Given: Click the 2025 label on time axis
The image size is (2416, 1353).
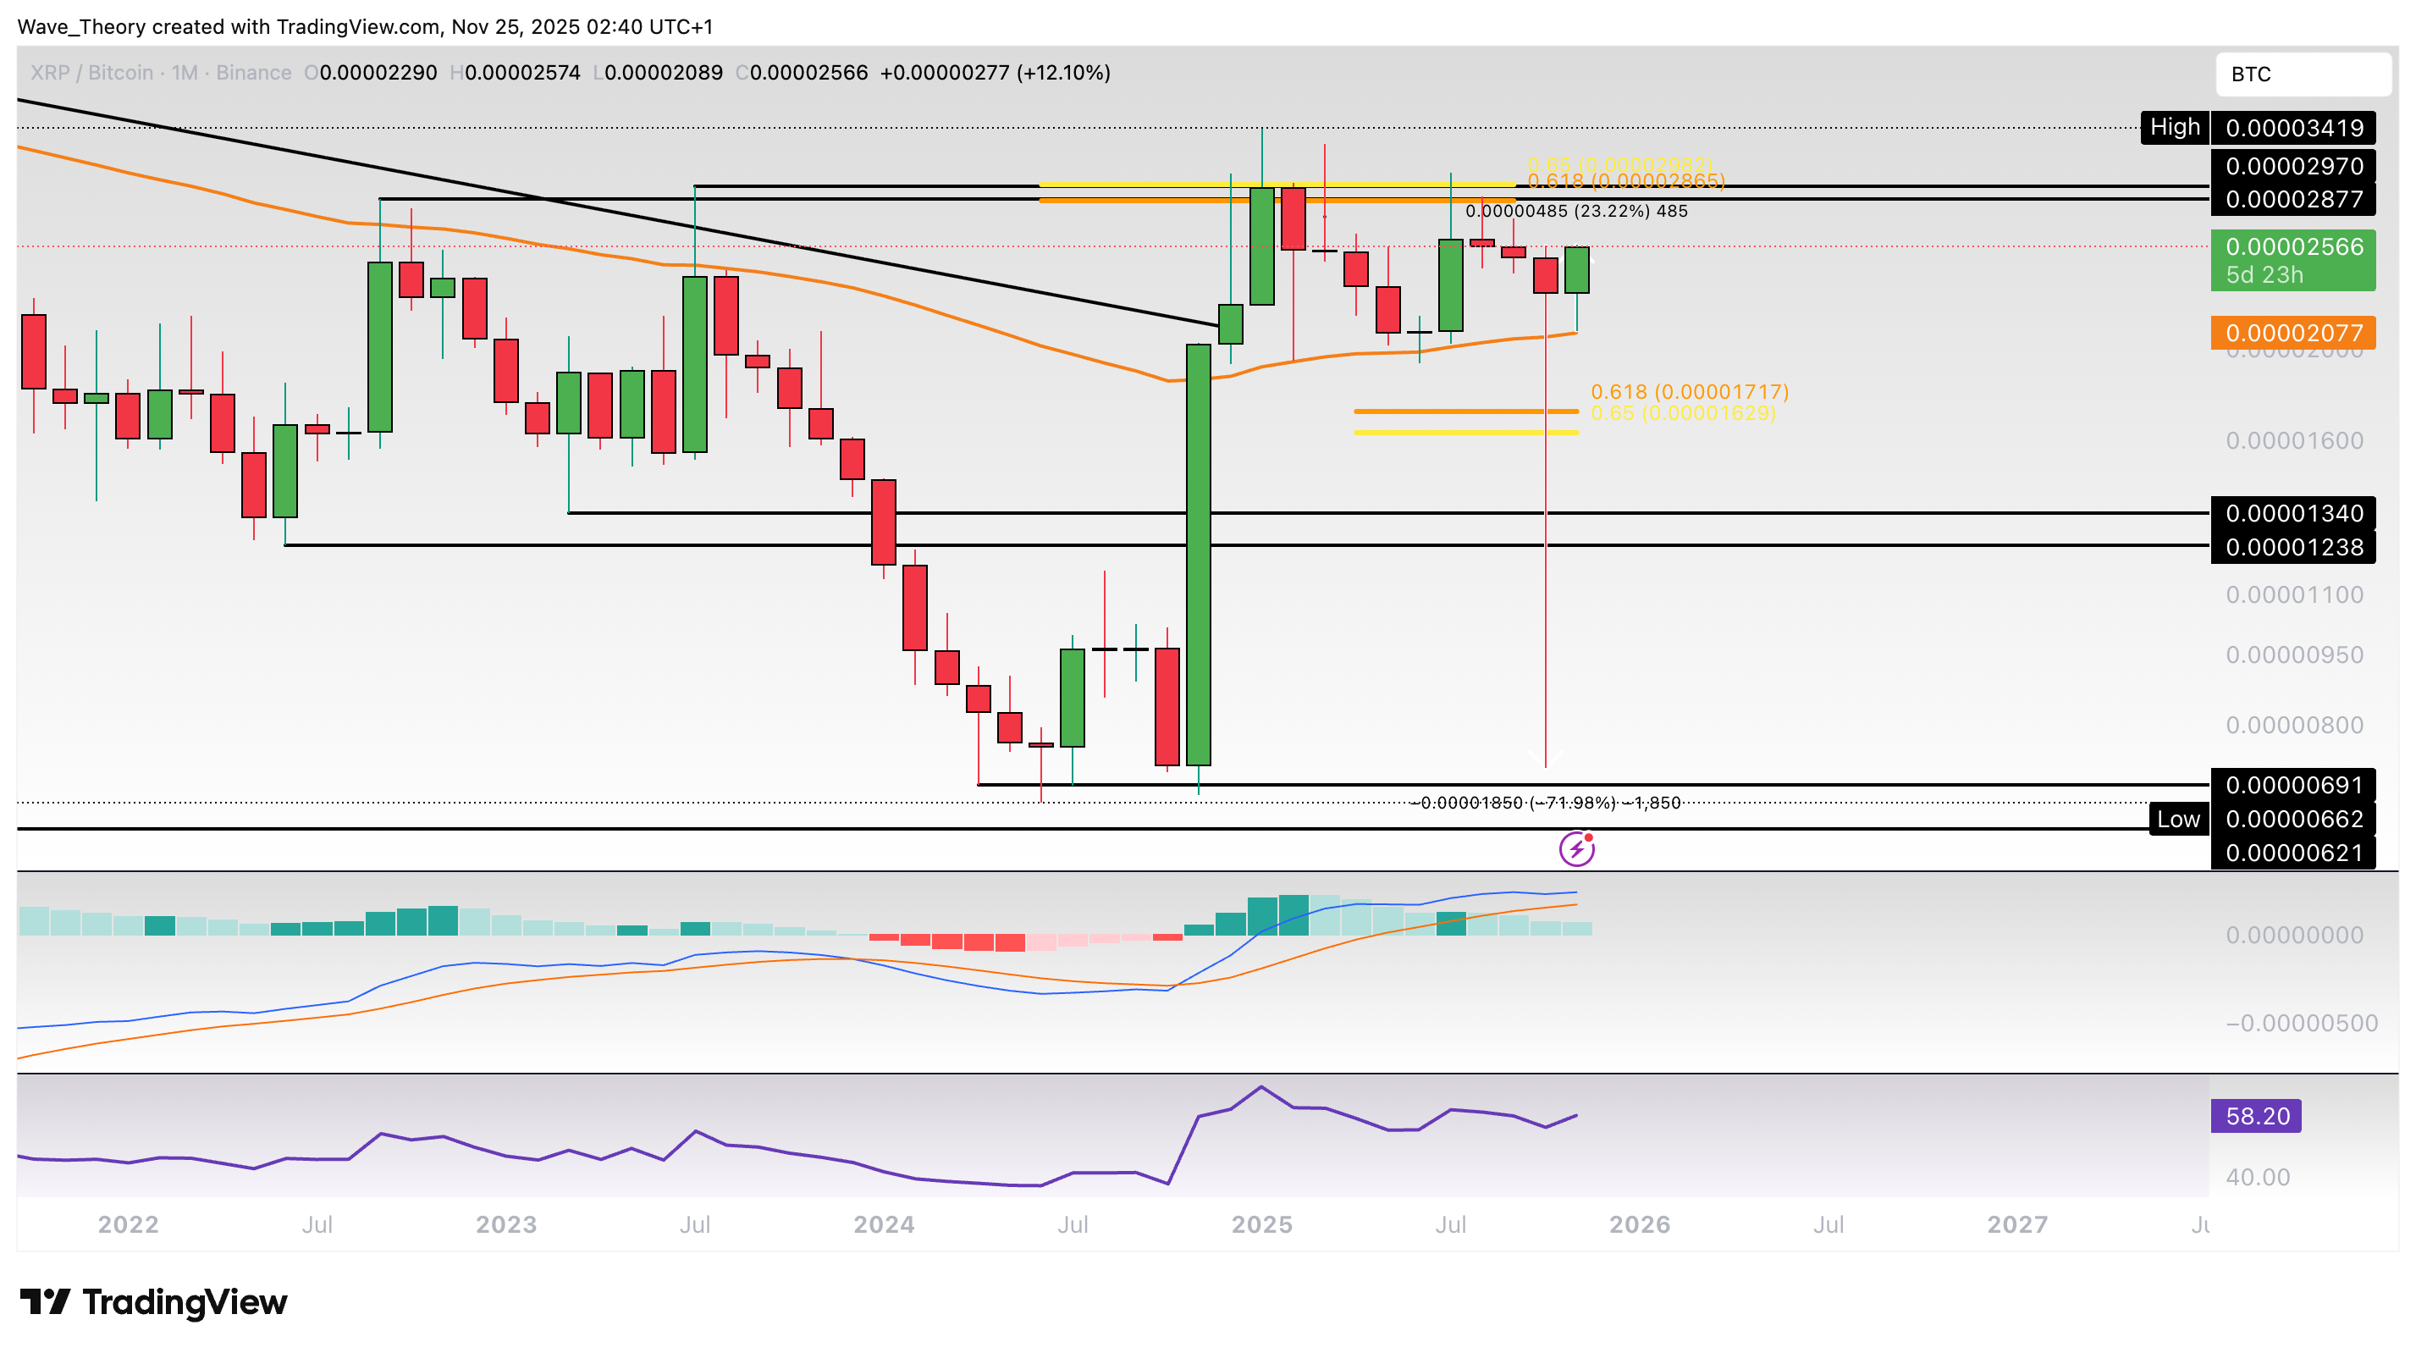Looking at the screenshot, I should (x=1261, y=1224).
